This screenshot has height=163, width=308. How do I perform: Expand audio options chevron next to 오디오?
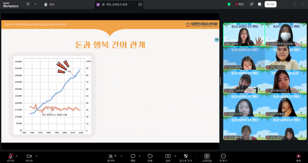pos(17,156)
